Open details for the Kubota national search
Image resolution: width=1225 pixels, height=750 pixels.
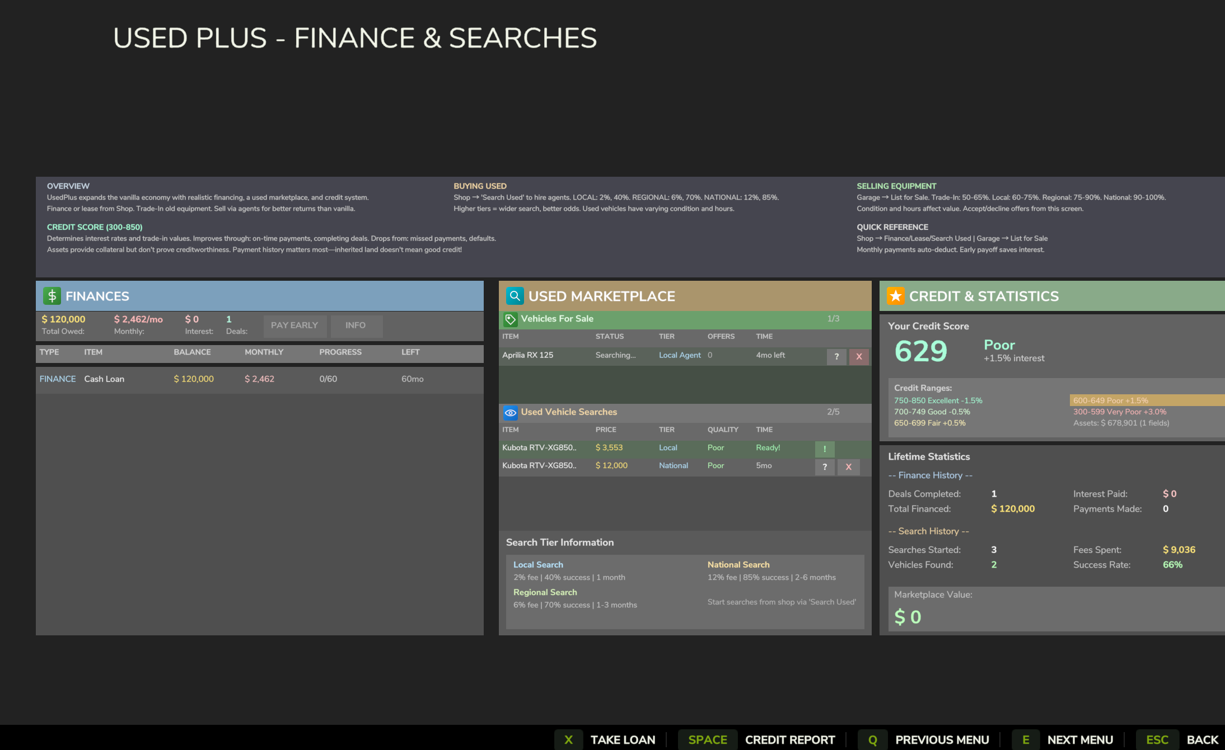pyautogui.click(x=825, y=466)
